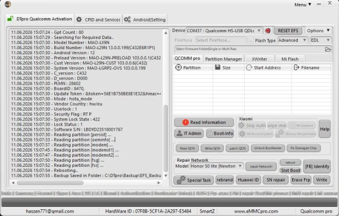This screenshot has width=339, height=216.
Task: Open the Android|Setting tab
Action: click(145, 20)
